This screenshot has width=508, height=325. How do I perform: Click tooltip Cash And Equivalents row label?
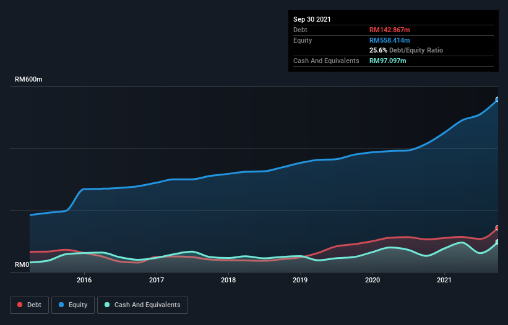(x=326, y=61)
